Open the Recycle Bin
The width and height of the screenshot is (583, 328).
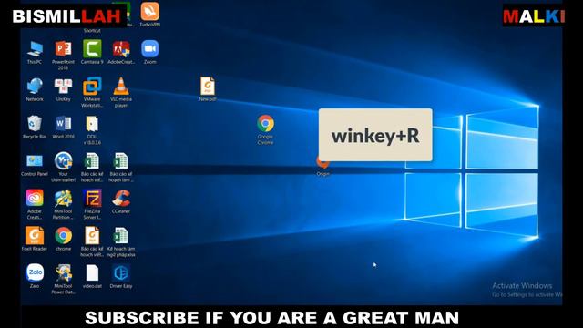click(35, 124)
